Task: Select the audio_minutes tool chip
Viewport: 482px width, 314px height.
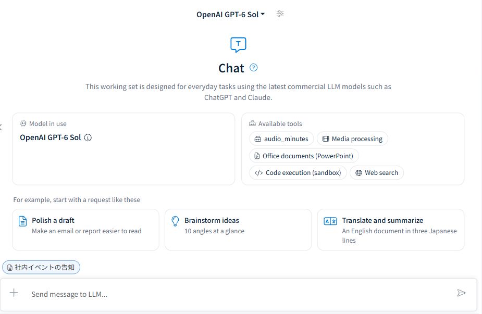Action: click(x=281, y=139)
